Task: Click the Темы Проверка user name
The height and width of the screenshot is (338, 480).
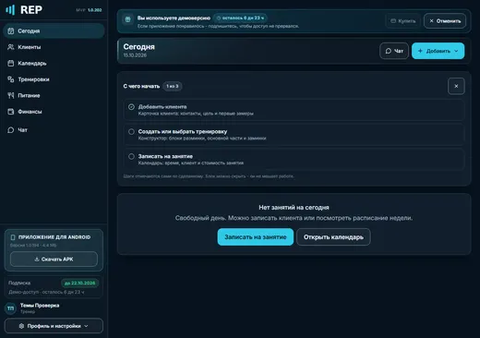Action: tap(40, 306)
